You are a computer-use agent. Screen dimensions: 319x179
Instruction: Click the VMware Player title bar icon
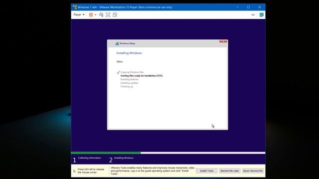75,7
